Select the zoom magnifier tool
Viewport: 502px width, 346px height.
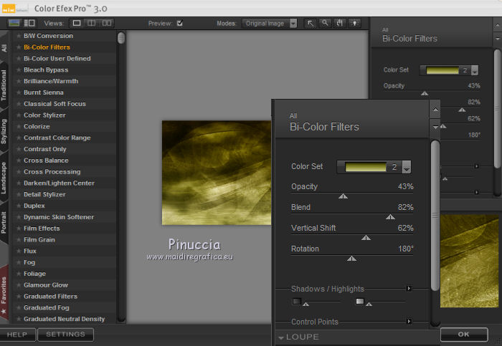click(x=325, y=23)
